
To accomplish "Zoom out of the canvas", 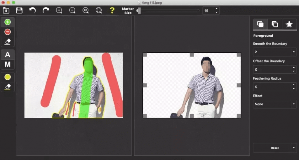I will 72,10.
